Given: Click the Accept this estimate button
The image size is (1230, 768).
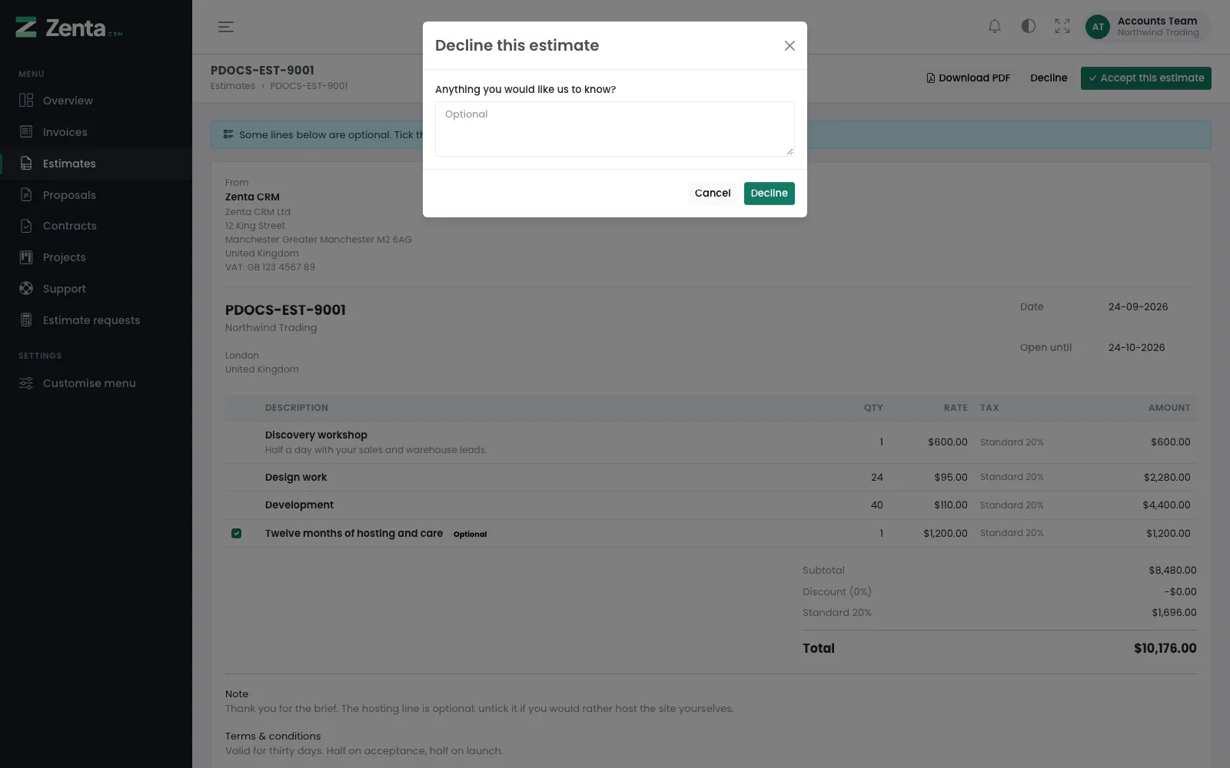Looking at the screenshot, I should (1146, 78).
